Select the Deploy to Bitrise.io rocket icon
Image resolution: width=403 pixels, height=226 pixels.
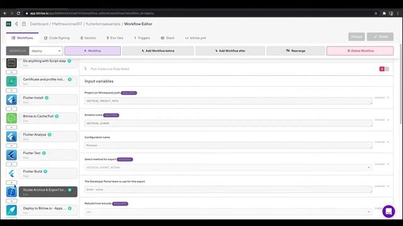click(11, 210)
